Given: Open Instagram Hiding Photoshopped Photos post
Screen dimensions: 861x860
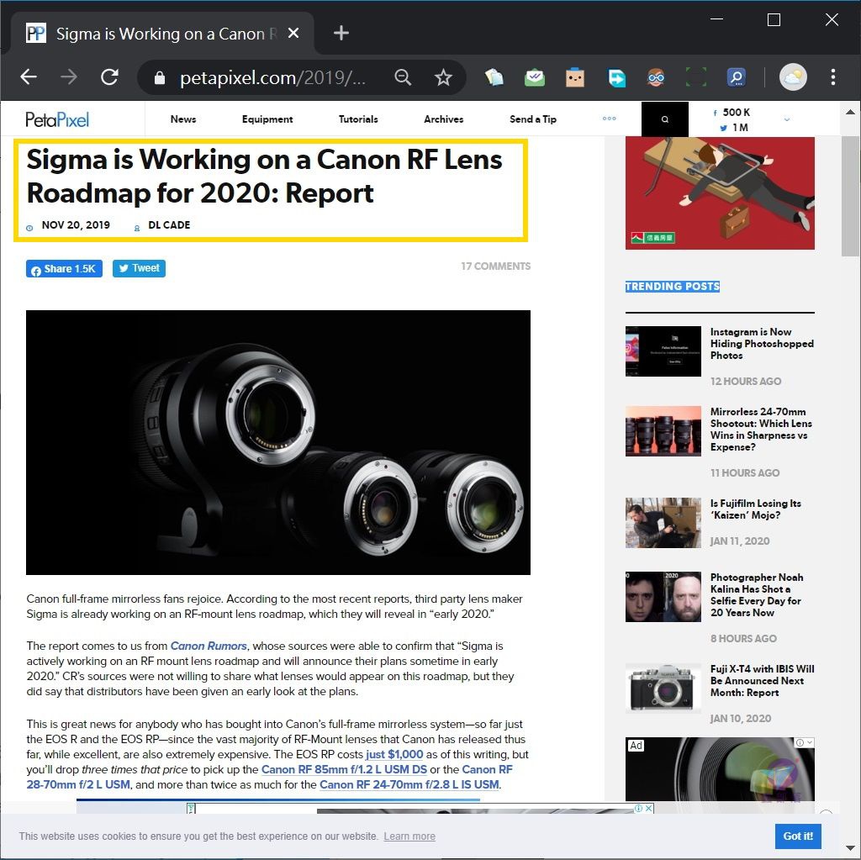Looking at the screenshot, I should pyautogui.click(x=762, y=344).
